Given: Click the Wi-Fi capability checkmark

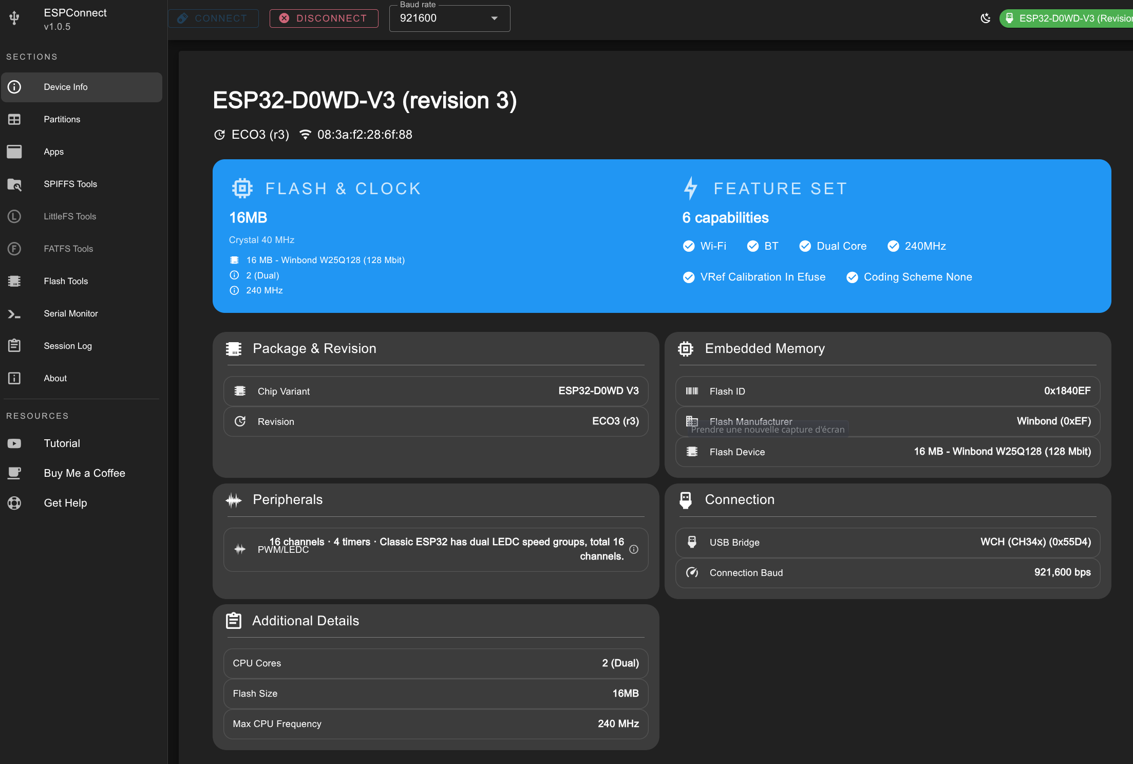Looking at the screenshot, I should pos(689,246).
